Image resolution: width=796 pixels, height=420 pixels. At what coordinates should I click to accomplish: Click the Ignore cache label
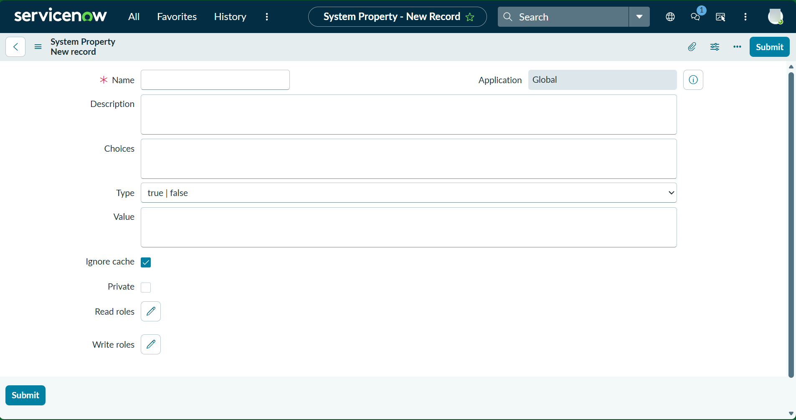(x=110, y=262)
